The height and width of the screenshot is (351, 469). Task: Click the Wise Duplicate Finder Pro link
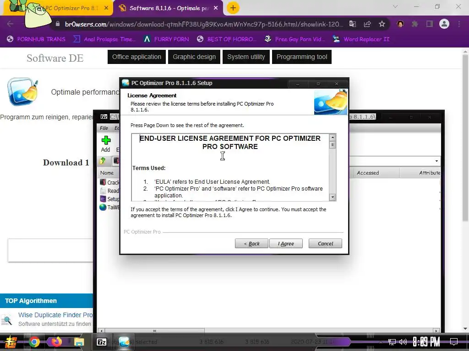point(55,315)
